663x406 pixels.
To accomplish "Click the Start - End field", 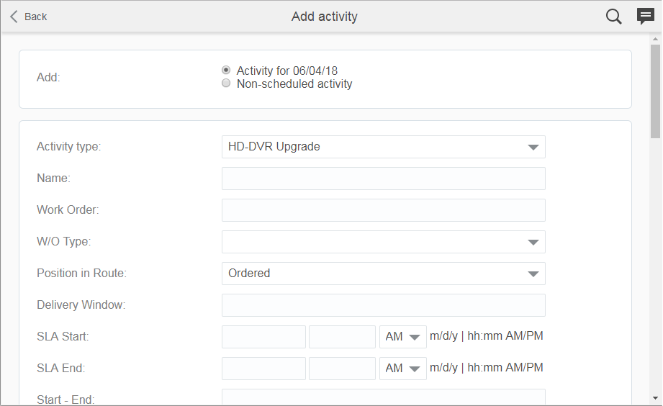I will (383, 397).
